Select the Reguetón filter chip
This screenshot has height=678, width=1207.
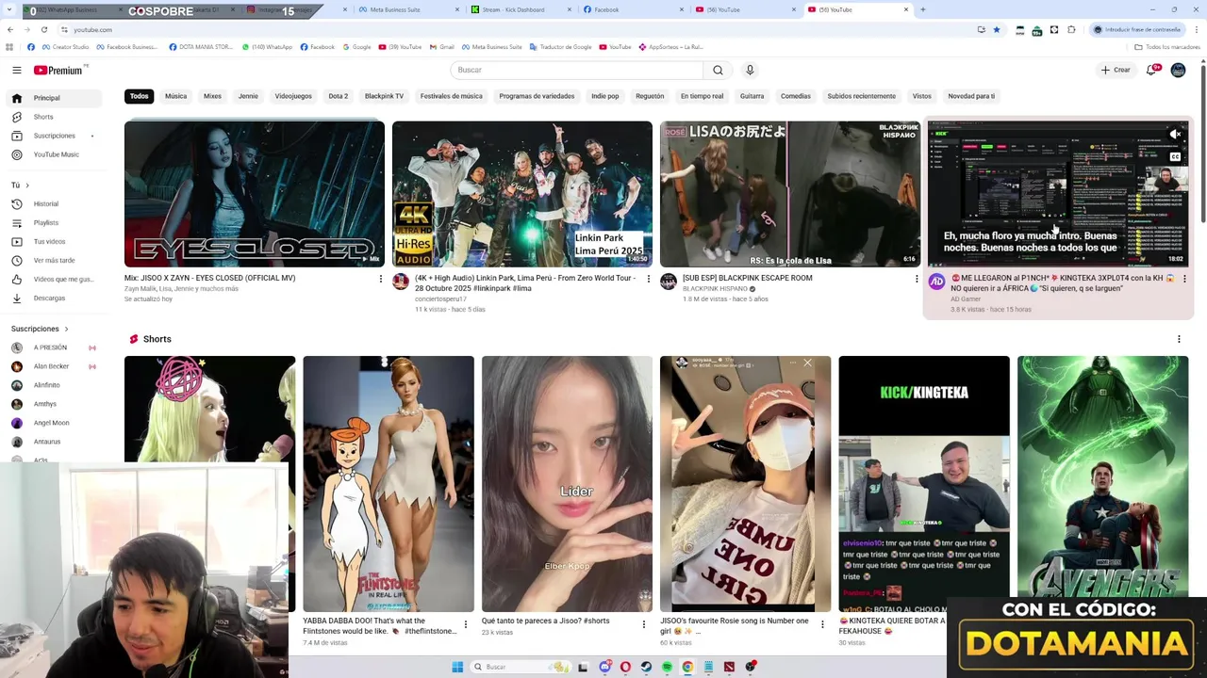(650, 96)
